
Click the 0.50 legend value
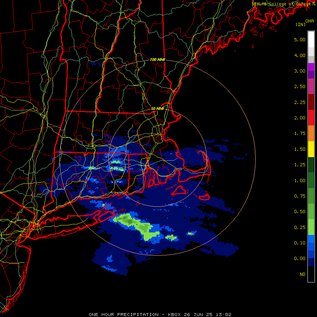click(300, 212)
